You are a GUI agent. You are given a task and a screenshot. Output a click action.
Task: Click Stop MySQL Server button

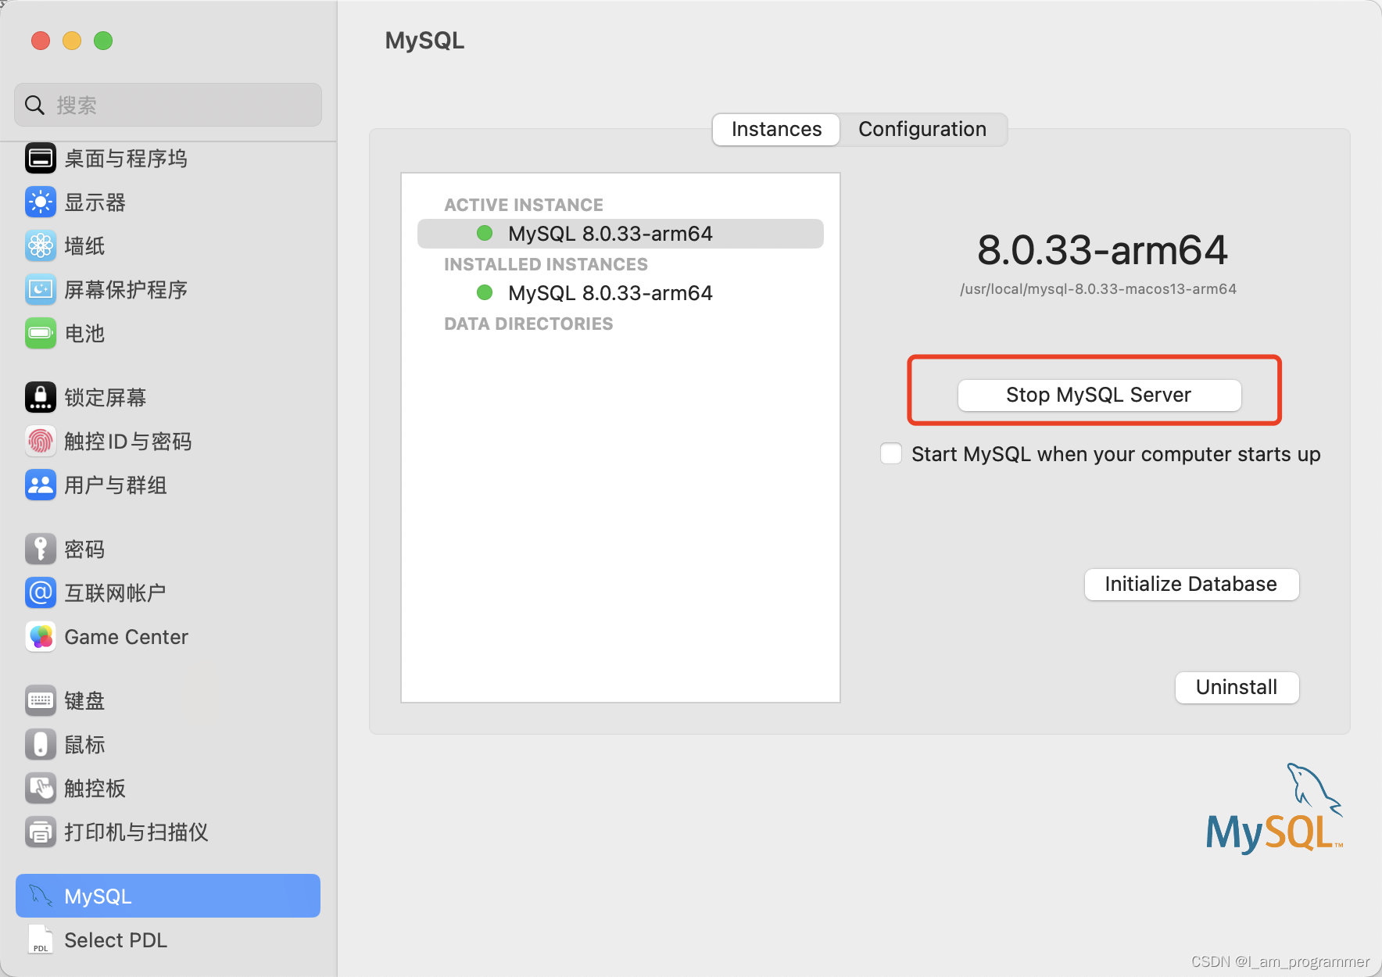pyautogui.click(x=1099, y=395)
